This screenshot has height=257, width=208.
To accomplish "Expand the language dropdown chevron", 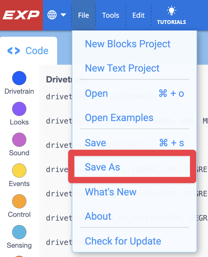I will coord(63,15).
